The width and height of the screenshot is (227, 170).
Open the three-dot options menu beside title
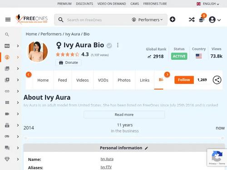[118, 45]
